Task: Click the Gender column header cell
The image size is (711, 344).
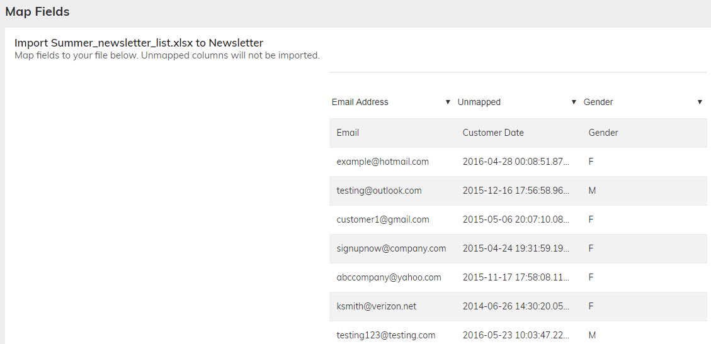Action: tap(603, 133)
